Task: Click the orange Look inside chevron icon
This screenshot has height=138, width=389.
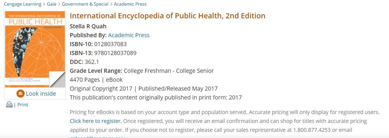Action: coord(20,94)
